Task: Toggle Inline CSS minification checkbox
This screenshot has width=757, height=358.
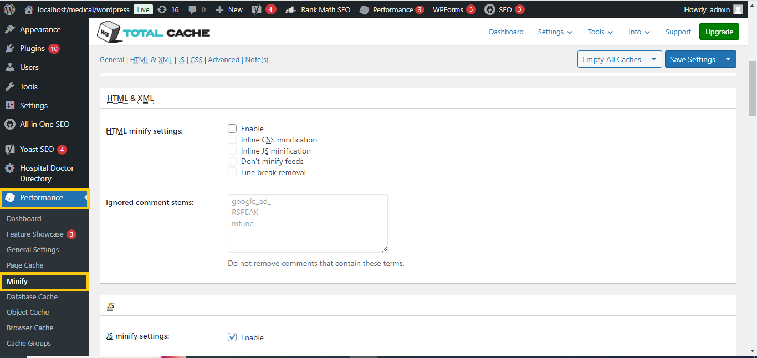Action: [232, 140]
